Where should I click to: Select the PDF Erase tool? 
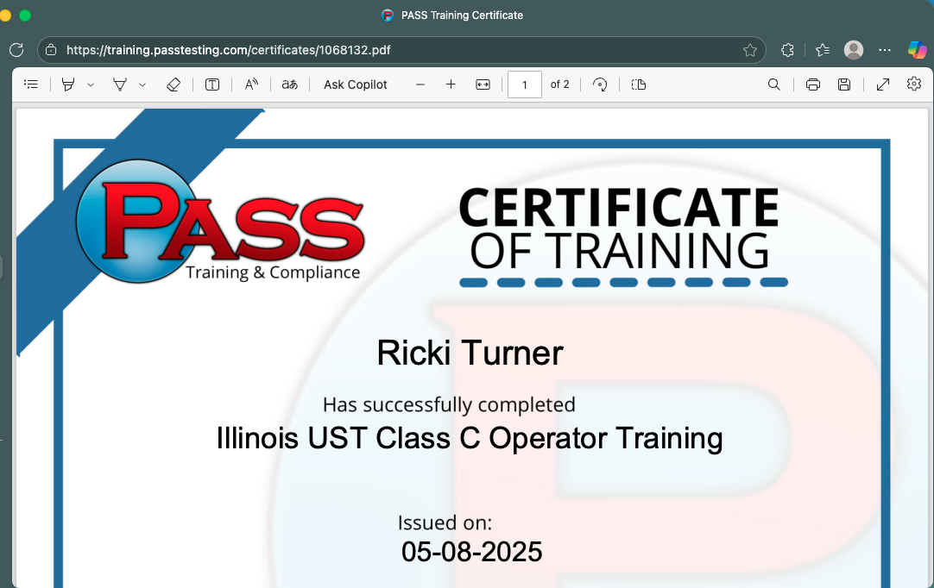173,84
